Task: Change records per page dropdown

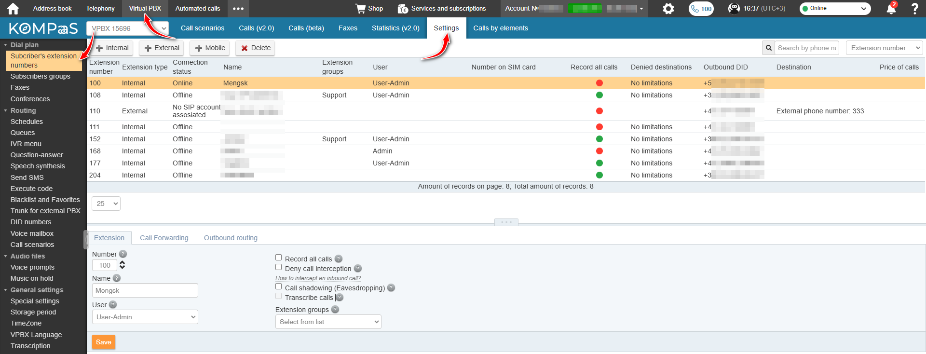Action: (x=106, y=204)
